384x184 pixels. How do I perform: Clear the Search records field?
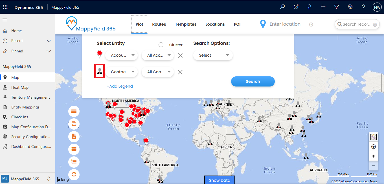[375, 25]
